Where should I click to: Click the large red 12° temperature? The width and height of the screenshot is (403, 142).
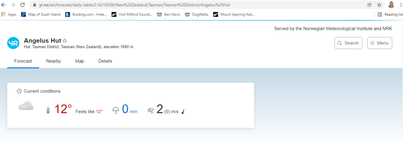coord(63,109)
